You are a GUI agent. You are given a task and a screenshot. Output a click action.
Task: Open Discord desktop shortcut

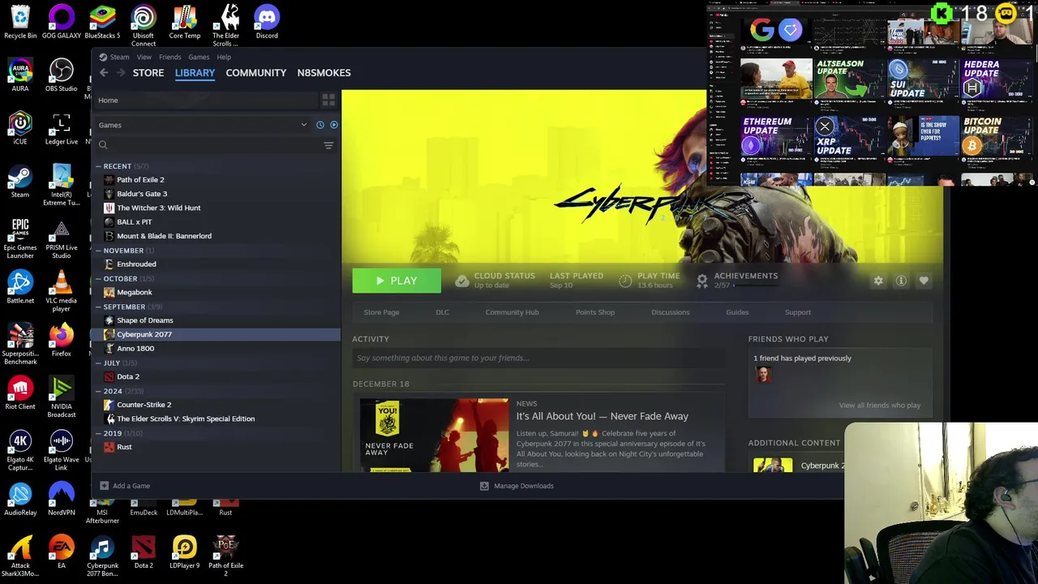267,23
